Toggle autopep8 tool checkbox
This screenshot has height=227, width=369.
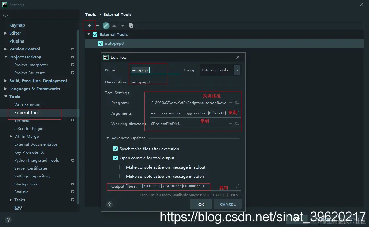coord(101,43)
